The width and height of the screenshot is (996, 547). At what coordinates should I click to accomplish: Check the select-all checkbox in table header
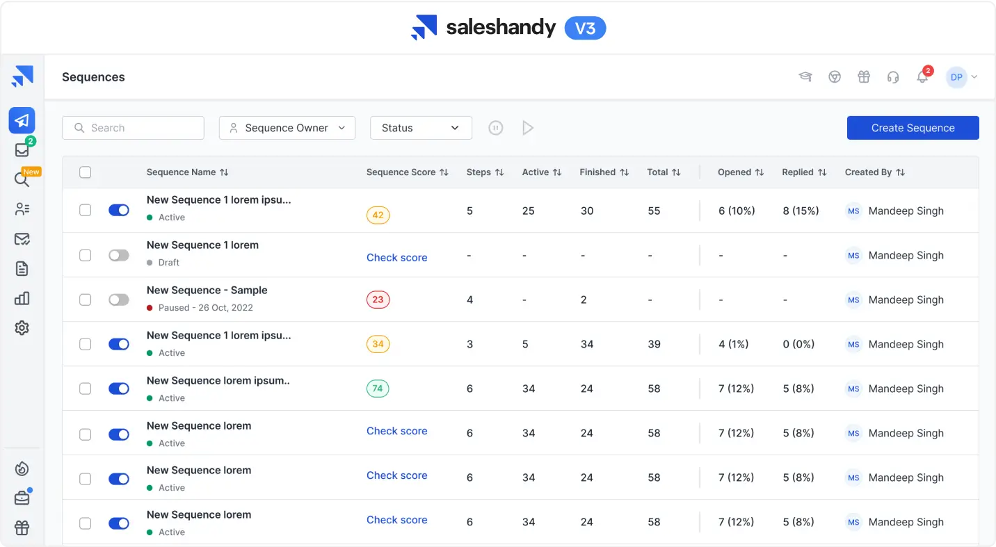pyautogui.click(x=86, y=172)
